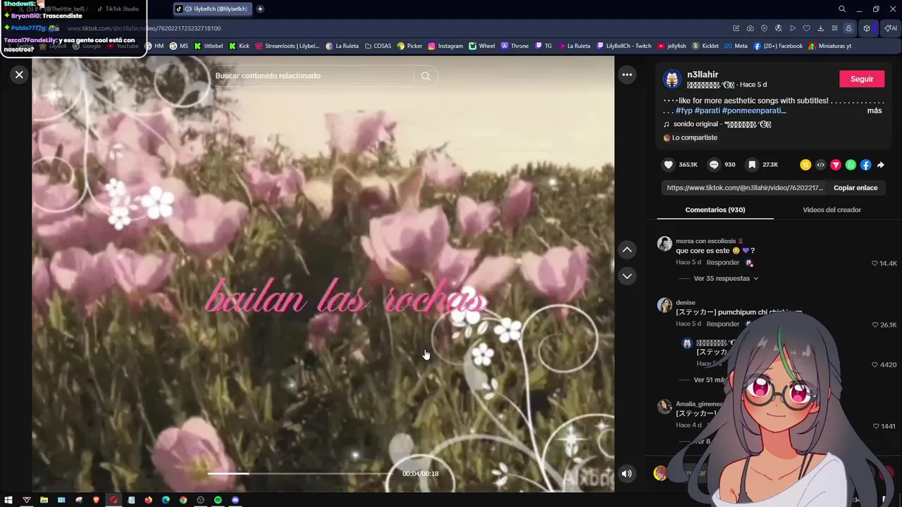The width and height of the screenshot is (902, 507).
Task: Copy link with Copiar enlace
Action: [x=855, y=188]
